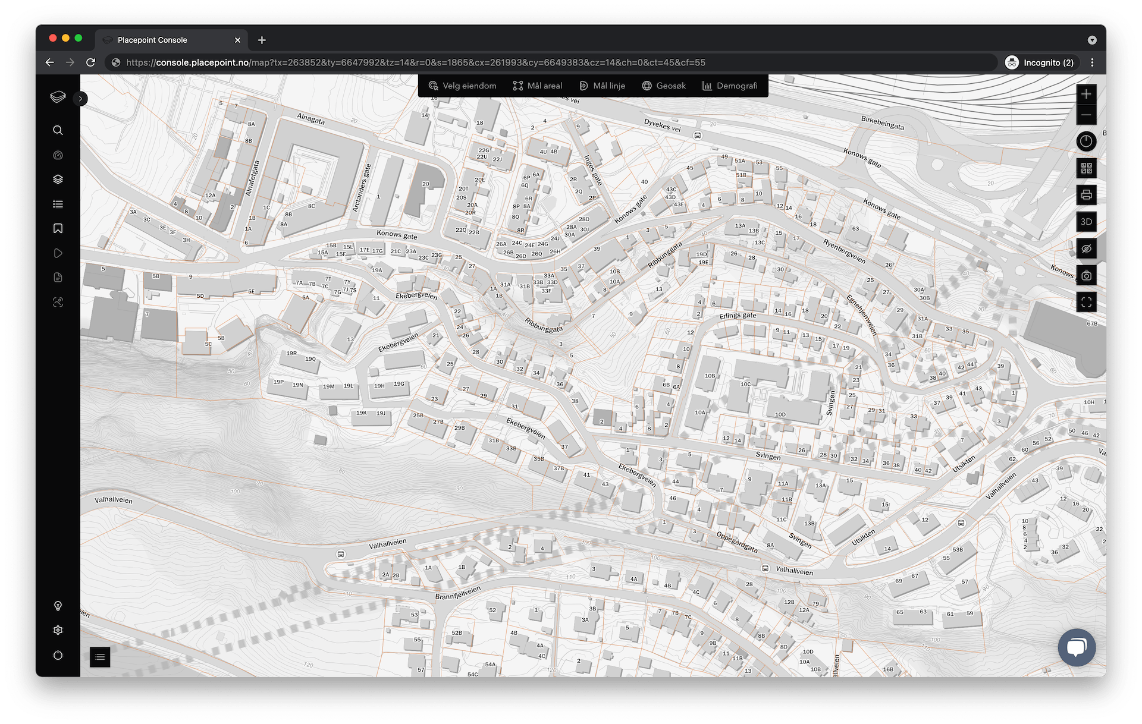
Task: Toggle map visibility eye icon
Action: point(1086,248)
